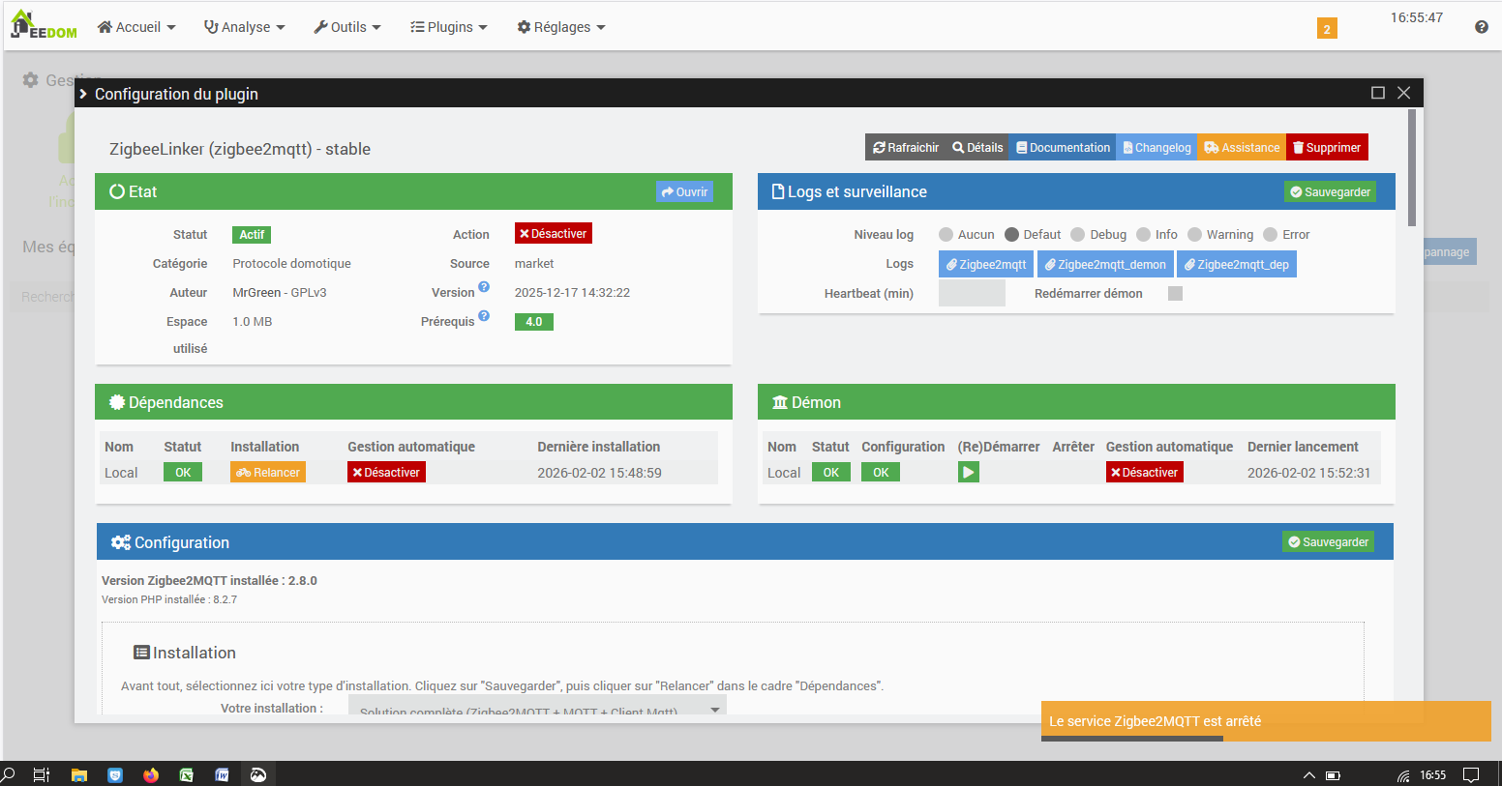Open the help question mark icon
Image resolution: width=1502 pixels, height=786 pixels.
pos(1481,27)
